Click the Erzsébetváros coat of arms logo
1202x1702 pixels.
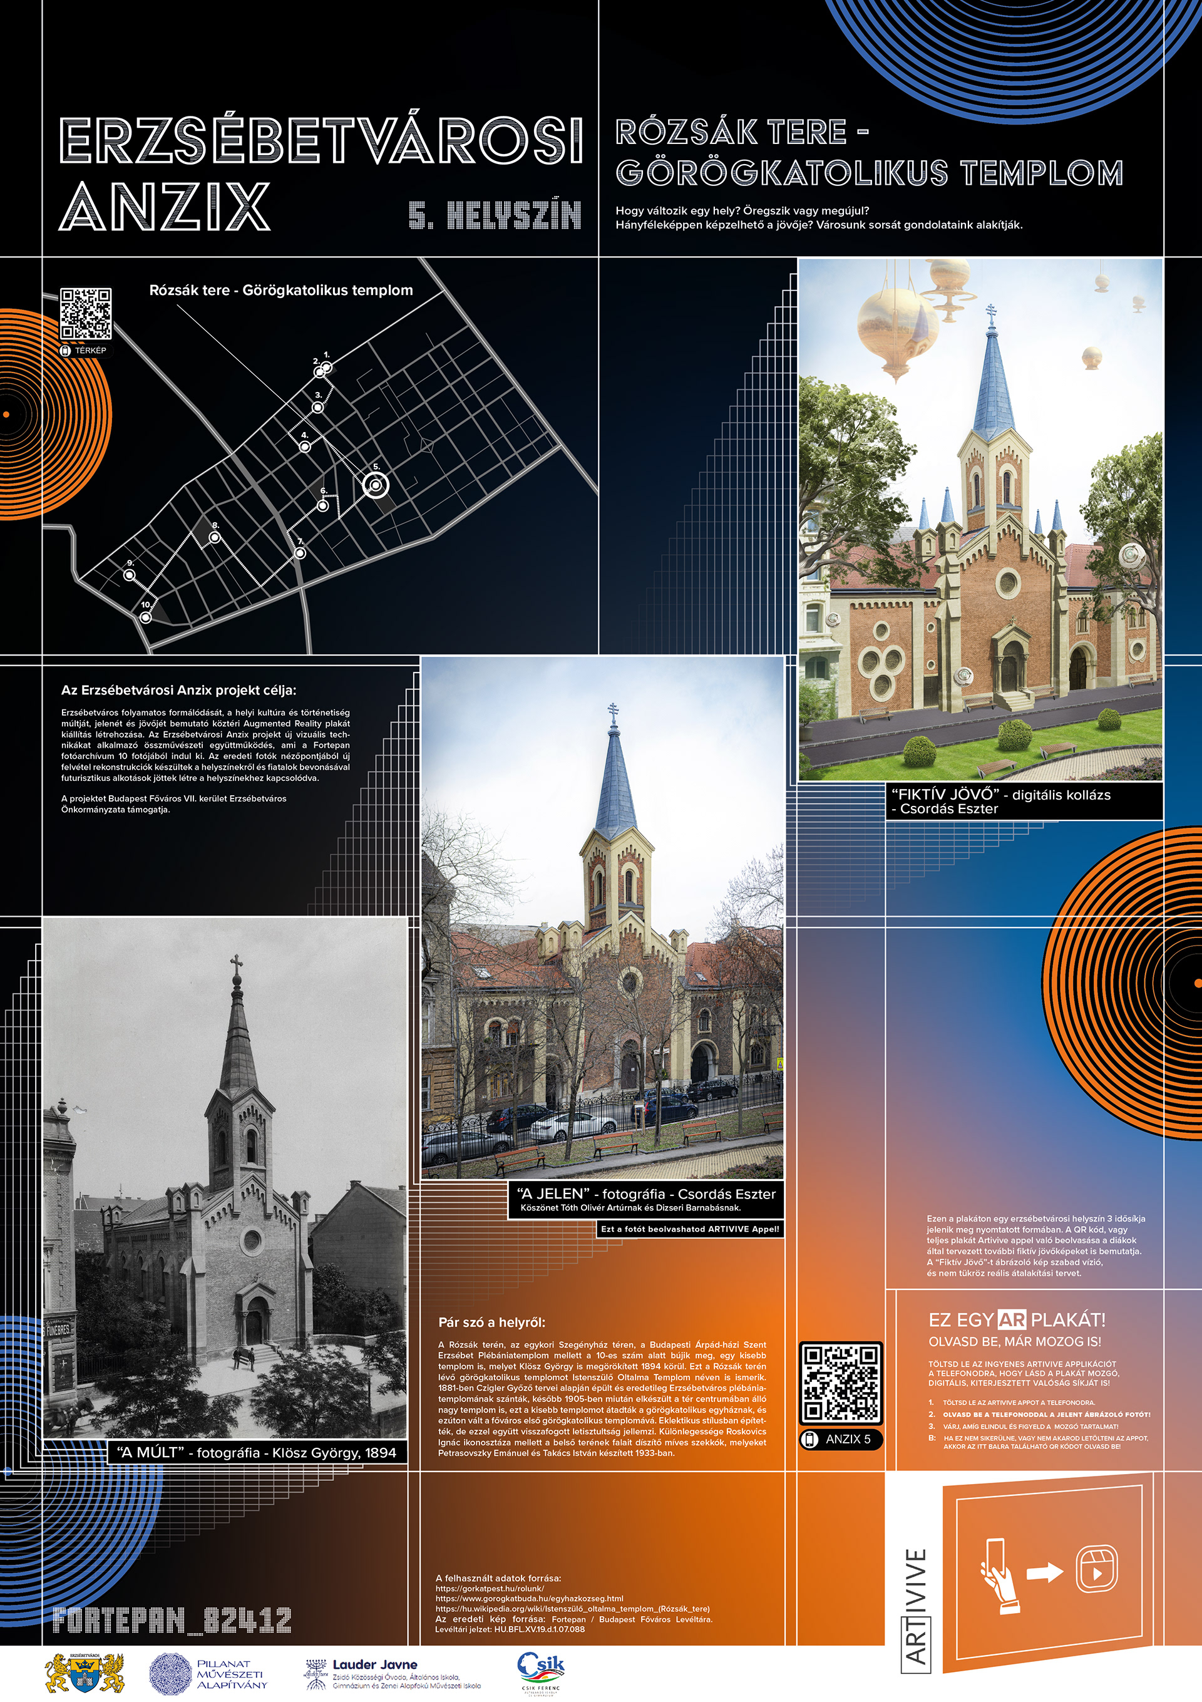point(84,1673)
